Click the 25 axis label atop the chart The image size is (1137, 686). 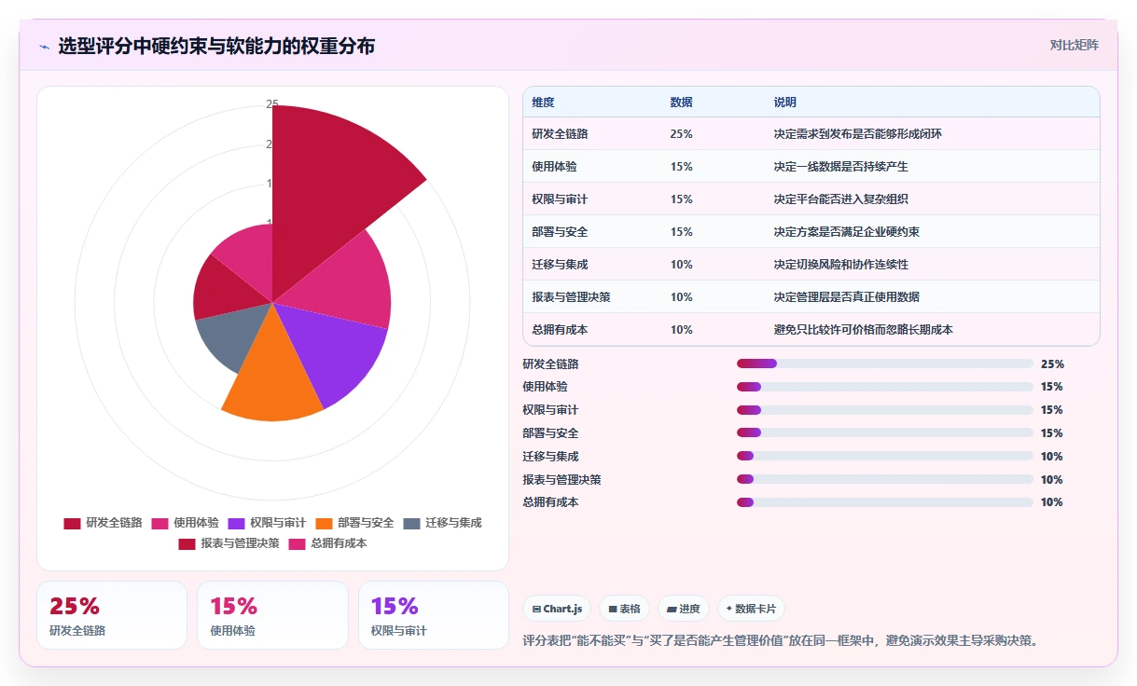click(x=271, y=104)
